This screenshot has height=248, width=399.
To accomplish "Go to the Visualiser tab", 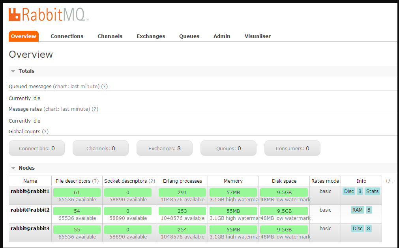I will click(x=258, y=36).
